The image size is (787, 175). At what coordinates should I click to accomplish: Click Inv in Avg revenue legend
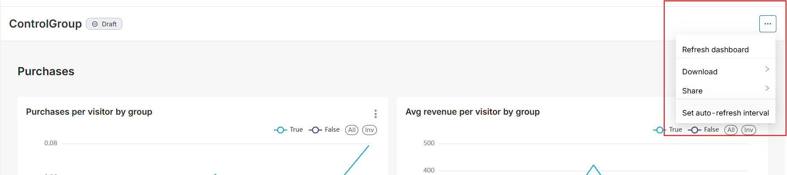click(x=749, y=130)
